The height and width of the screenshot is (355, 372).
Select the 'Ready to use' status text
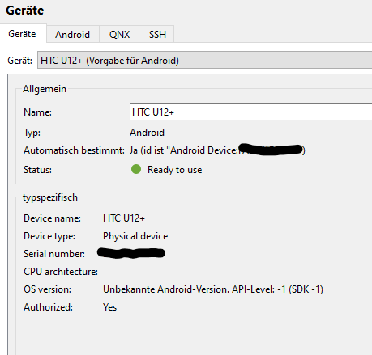click(x=175, y=170)
